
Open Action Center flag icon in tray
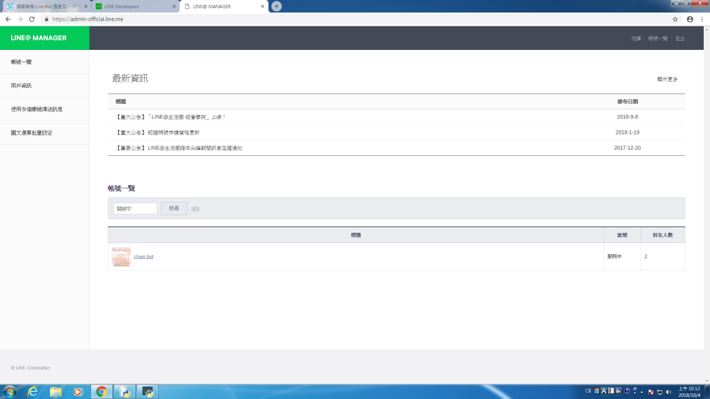[x=650, y=392]
